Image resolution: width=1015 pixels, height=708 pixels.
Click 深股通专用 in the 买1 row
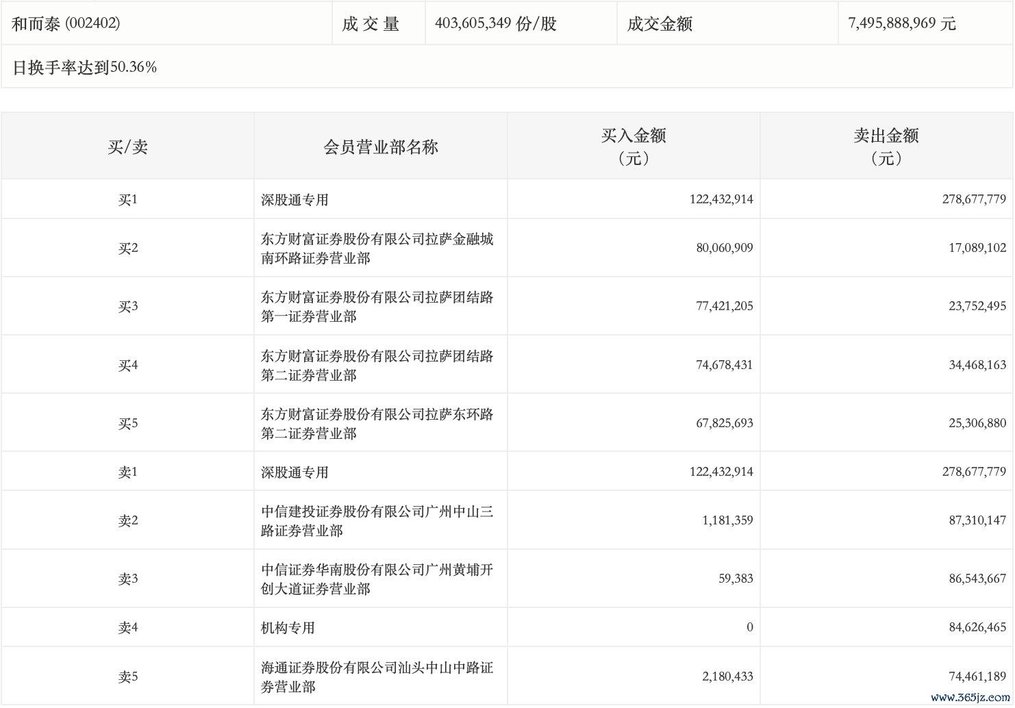pos(295,200)
